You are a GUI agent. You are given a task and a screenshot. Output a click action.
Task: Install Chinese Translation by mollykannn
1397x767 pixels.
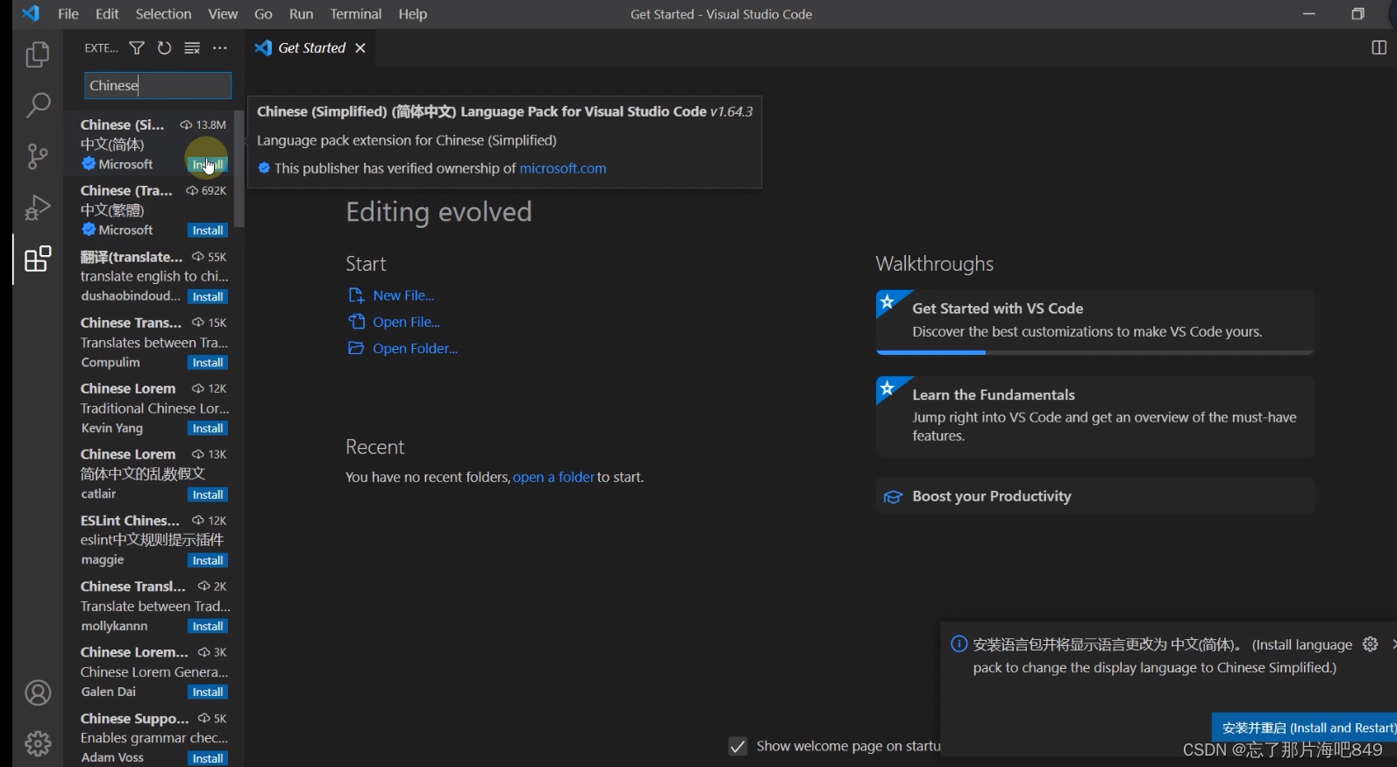(x=208, y=627)
